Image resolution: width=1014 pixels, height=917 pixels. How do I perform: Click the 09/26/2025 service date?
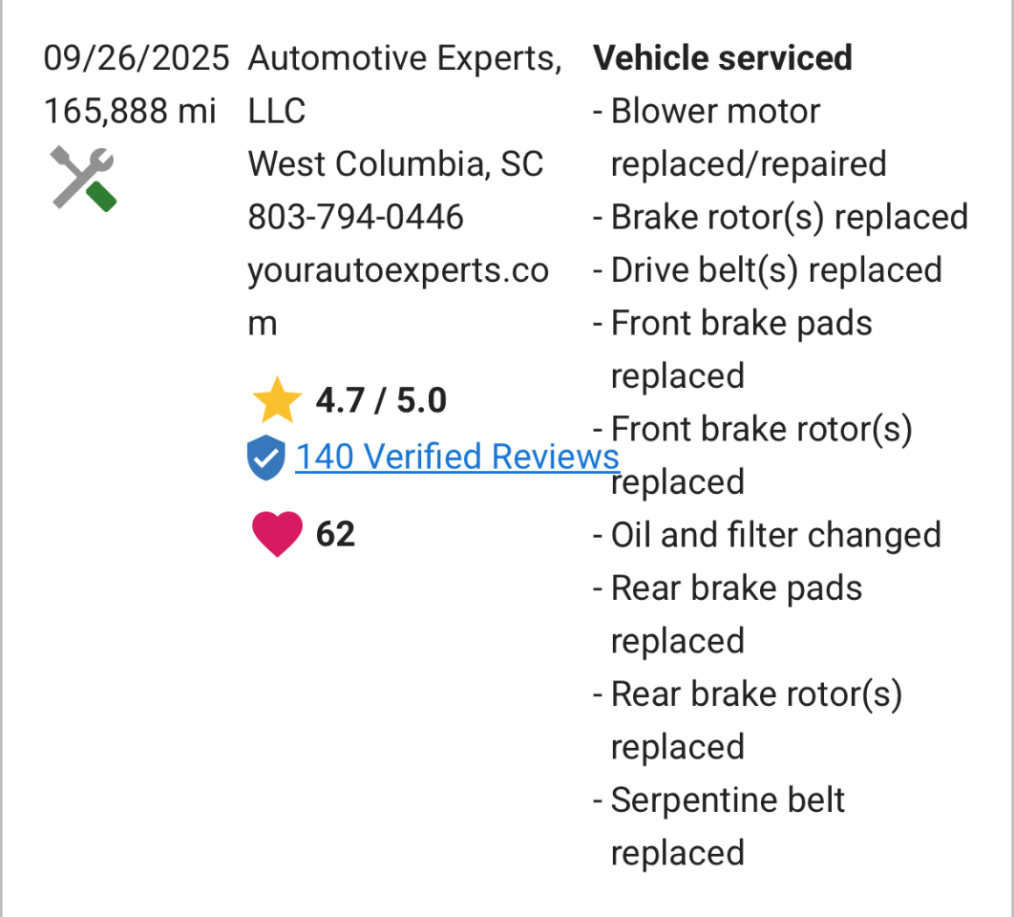point(137,59)
